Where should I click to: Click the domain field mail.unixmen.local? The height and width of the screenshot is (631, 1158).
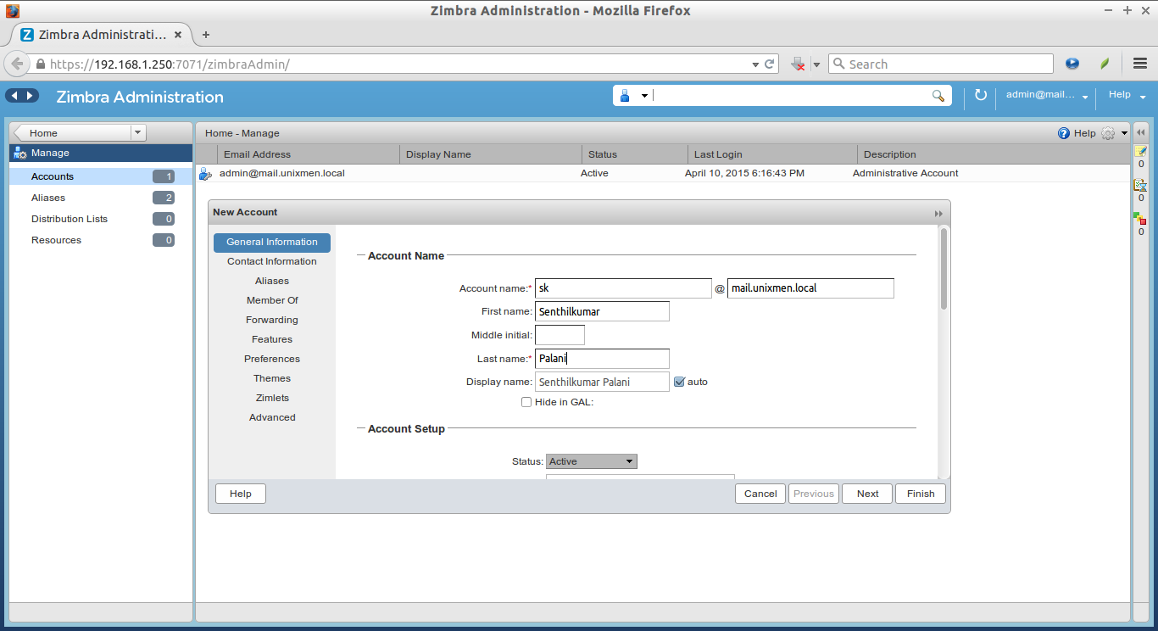[x=810, y=288]
